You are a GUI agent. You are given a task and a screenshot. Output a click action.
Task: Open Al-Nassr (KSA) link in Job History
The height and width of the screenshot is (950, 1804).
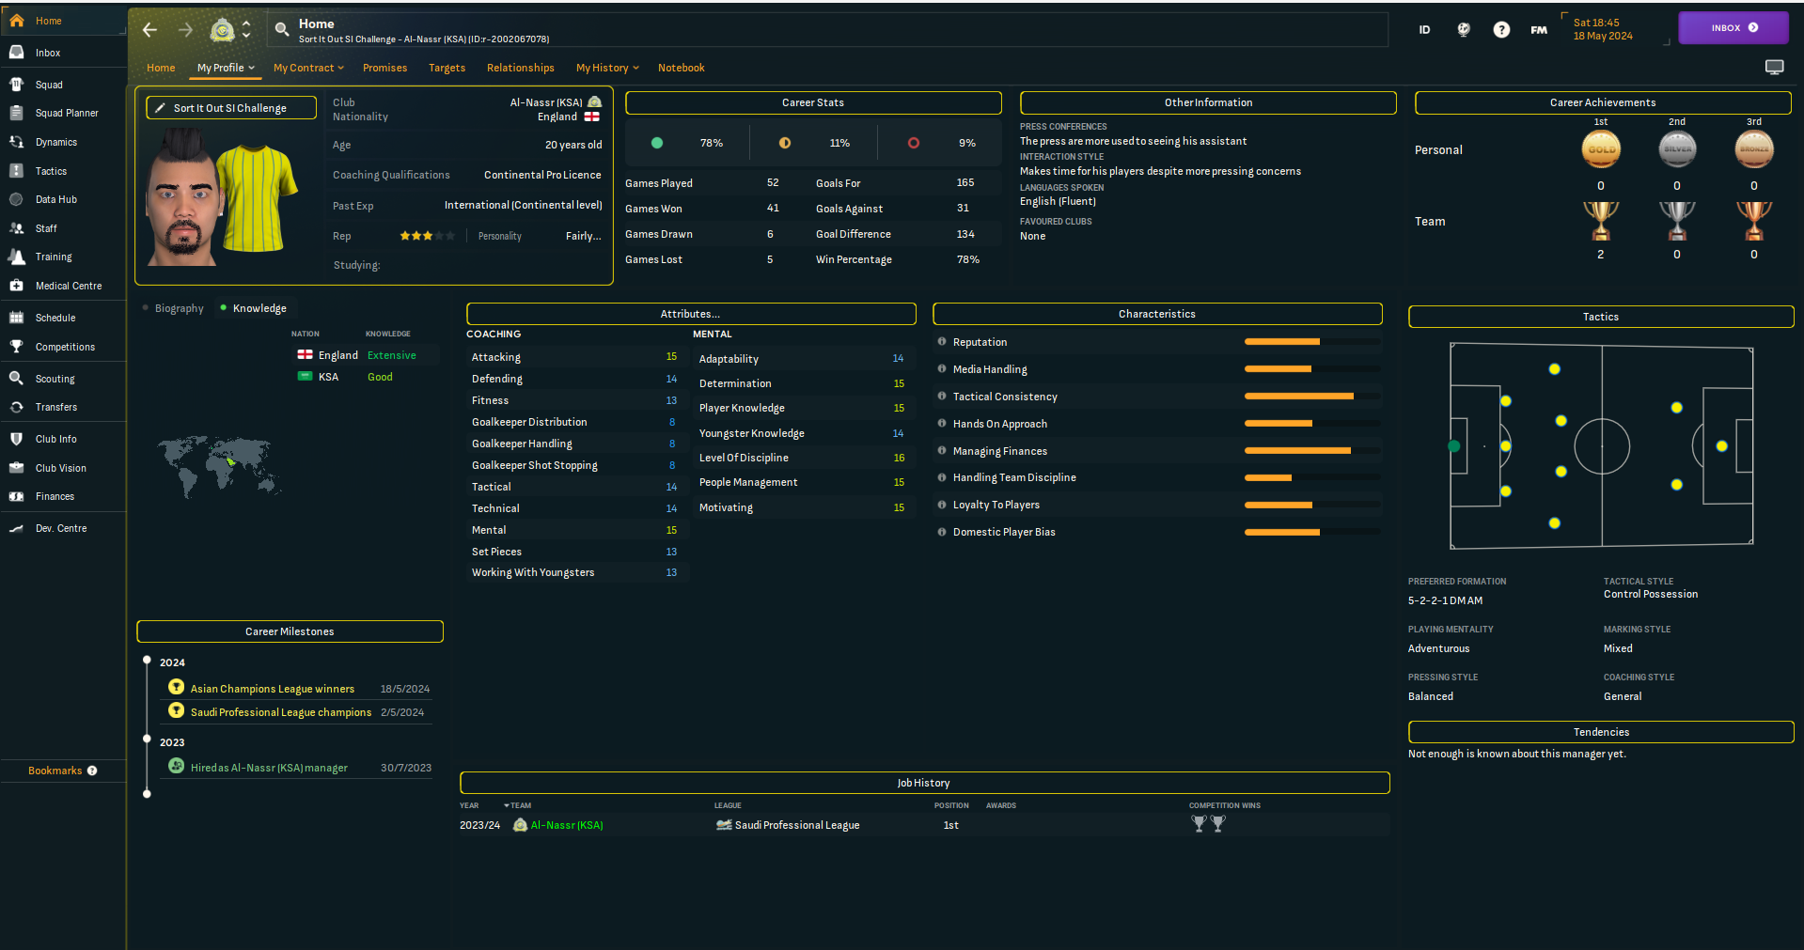[x=567, y=825]
